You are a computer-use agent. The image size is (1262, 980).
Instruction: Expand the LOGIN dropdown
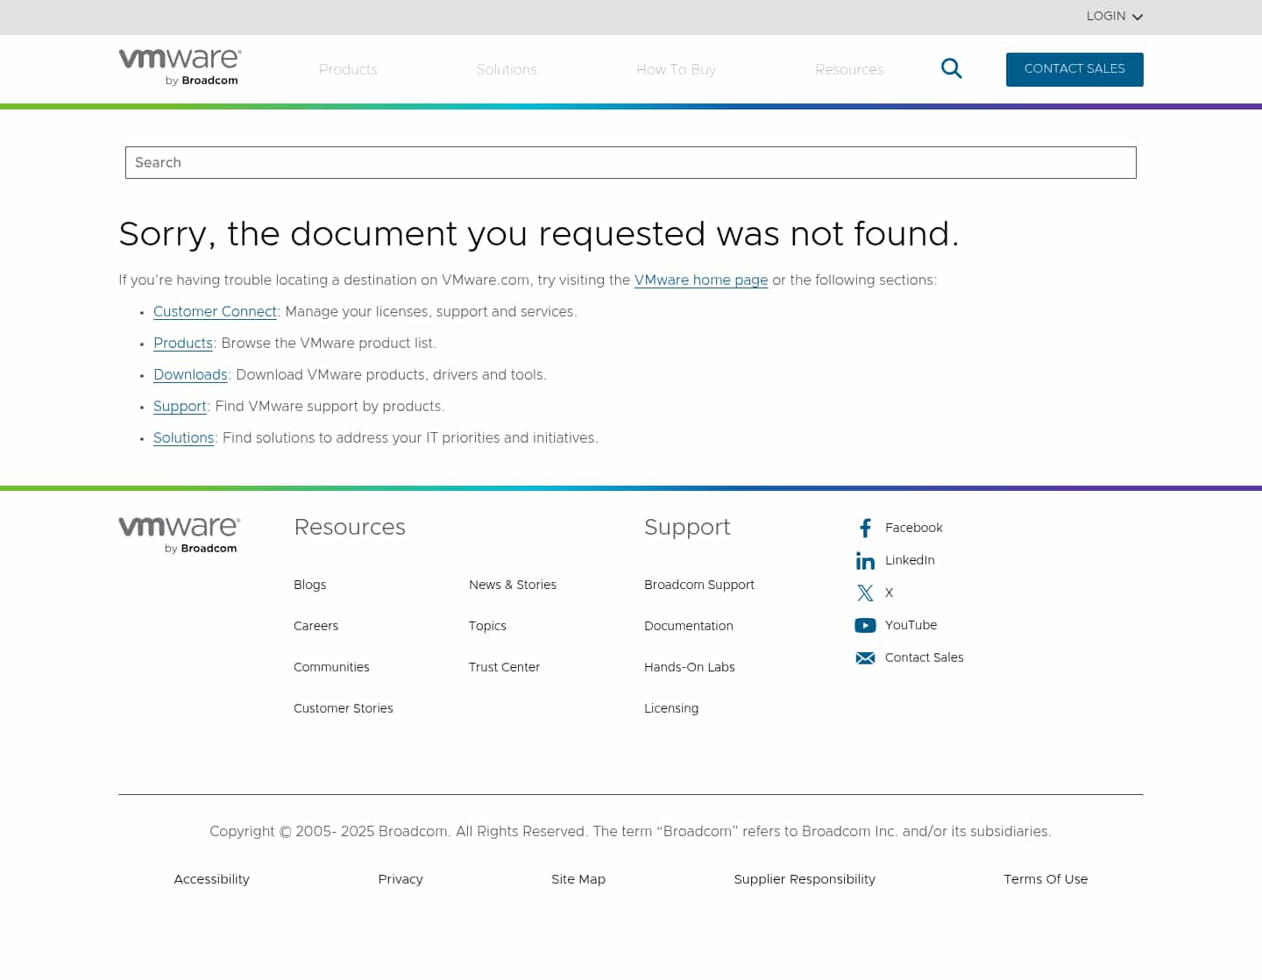1115,17
